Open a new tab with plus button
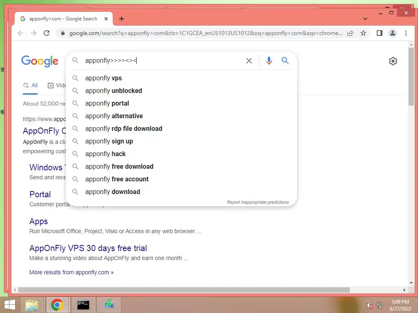 click(122, 19)
